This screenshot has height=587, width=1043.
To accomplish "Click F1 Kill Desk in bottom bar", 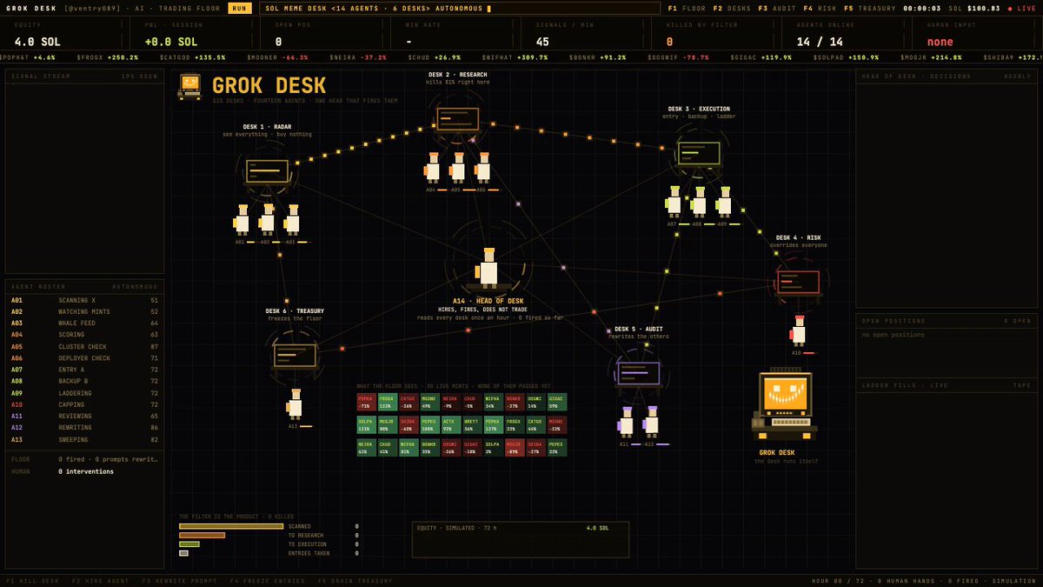I will 32,581.
